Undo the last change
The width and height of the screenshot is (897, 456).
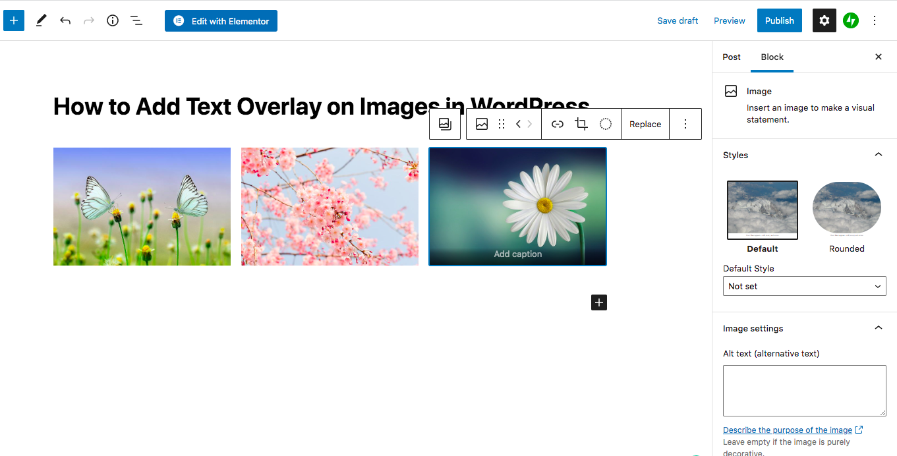point(65,20)
